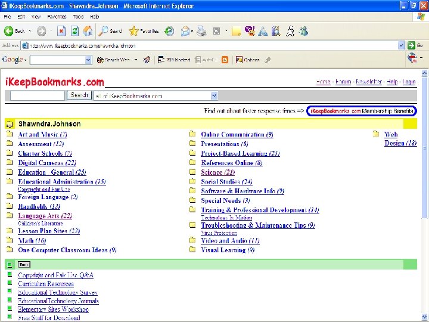This screenshot has height=322, width=429.
Task: Click the MSN Messenger buddies icon
Action: 303,31
